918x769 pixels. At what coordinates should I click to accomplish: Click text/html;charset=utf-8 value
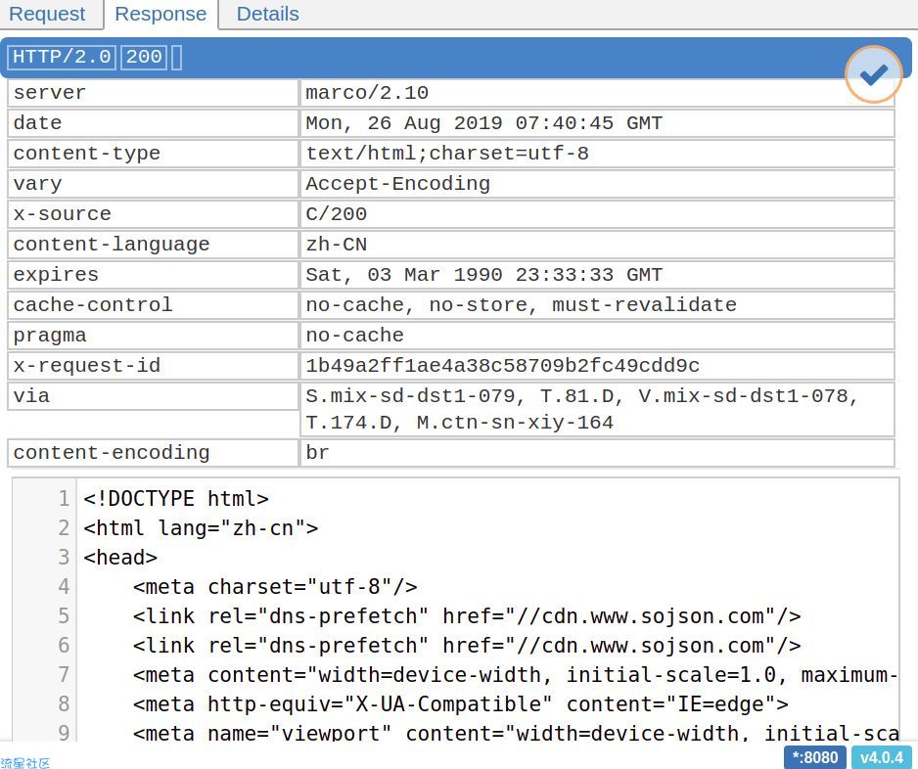click(597, 154)
